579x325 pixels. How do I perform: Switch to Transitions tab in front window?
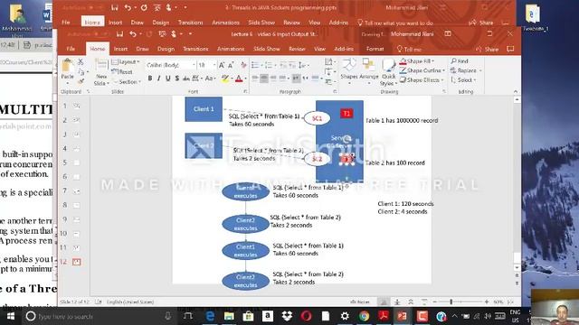tap(195, 49)
